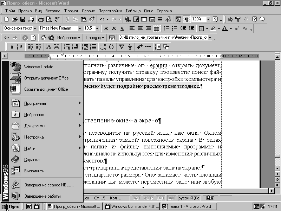Open the font color dropdown arrow

point(231,28)
